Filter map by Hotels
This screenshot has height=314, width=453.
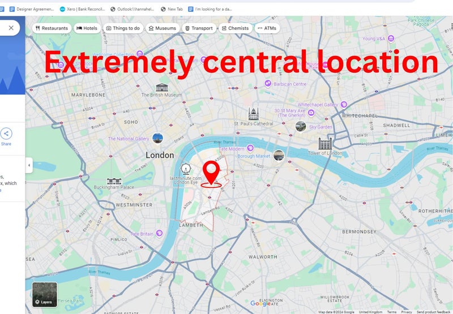coord(87,28)
